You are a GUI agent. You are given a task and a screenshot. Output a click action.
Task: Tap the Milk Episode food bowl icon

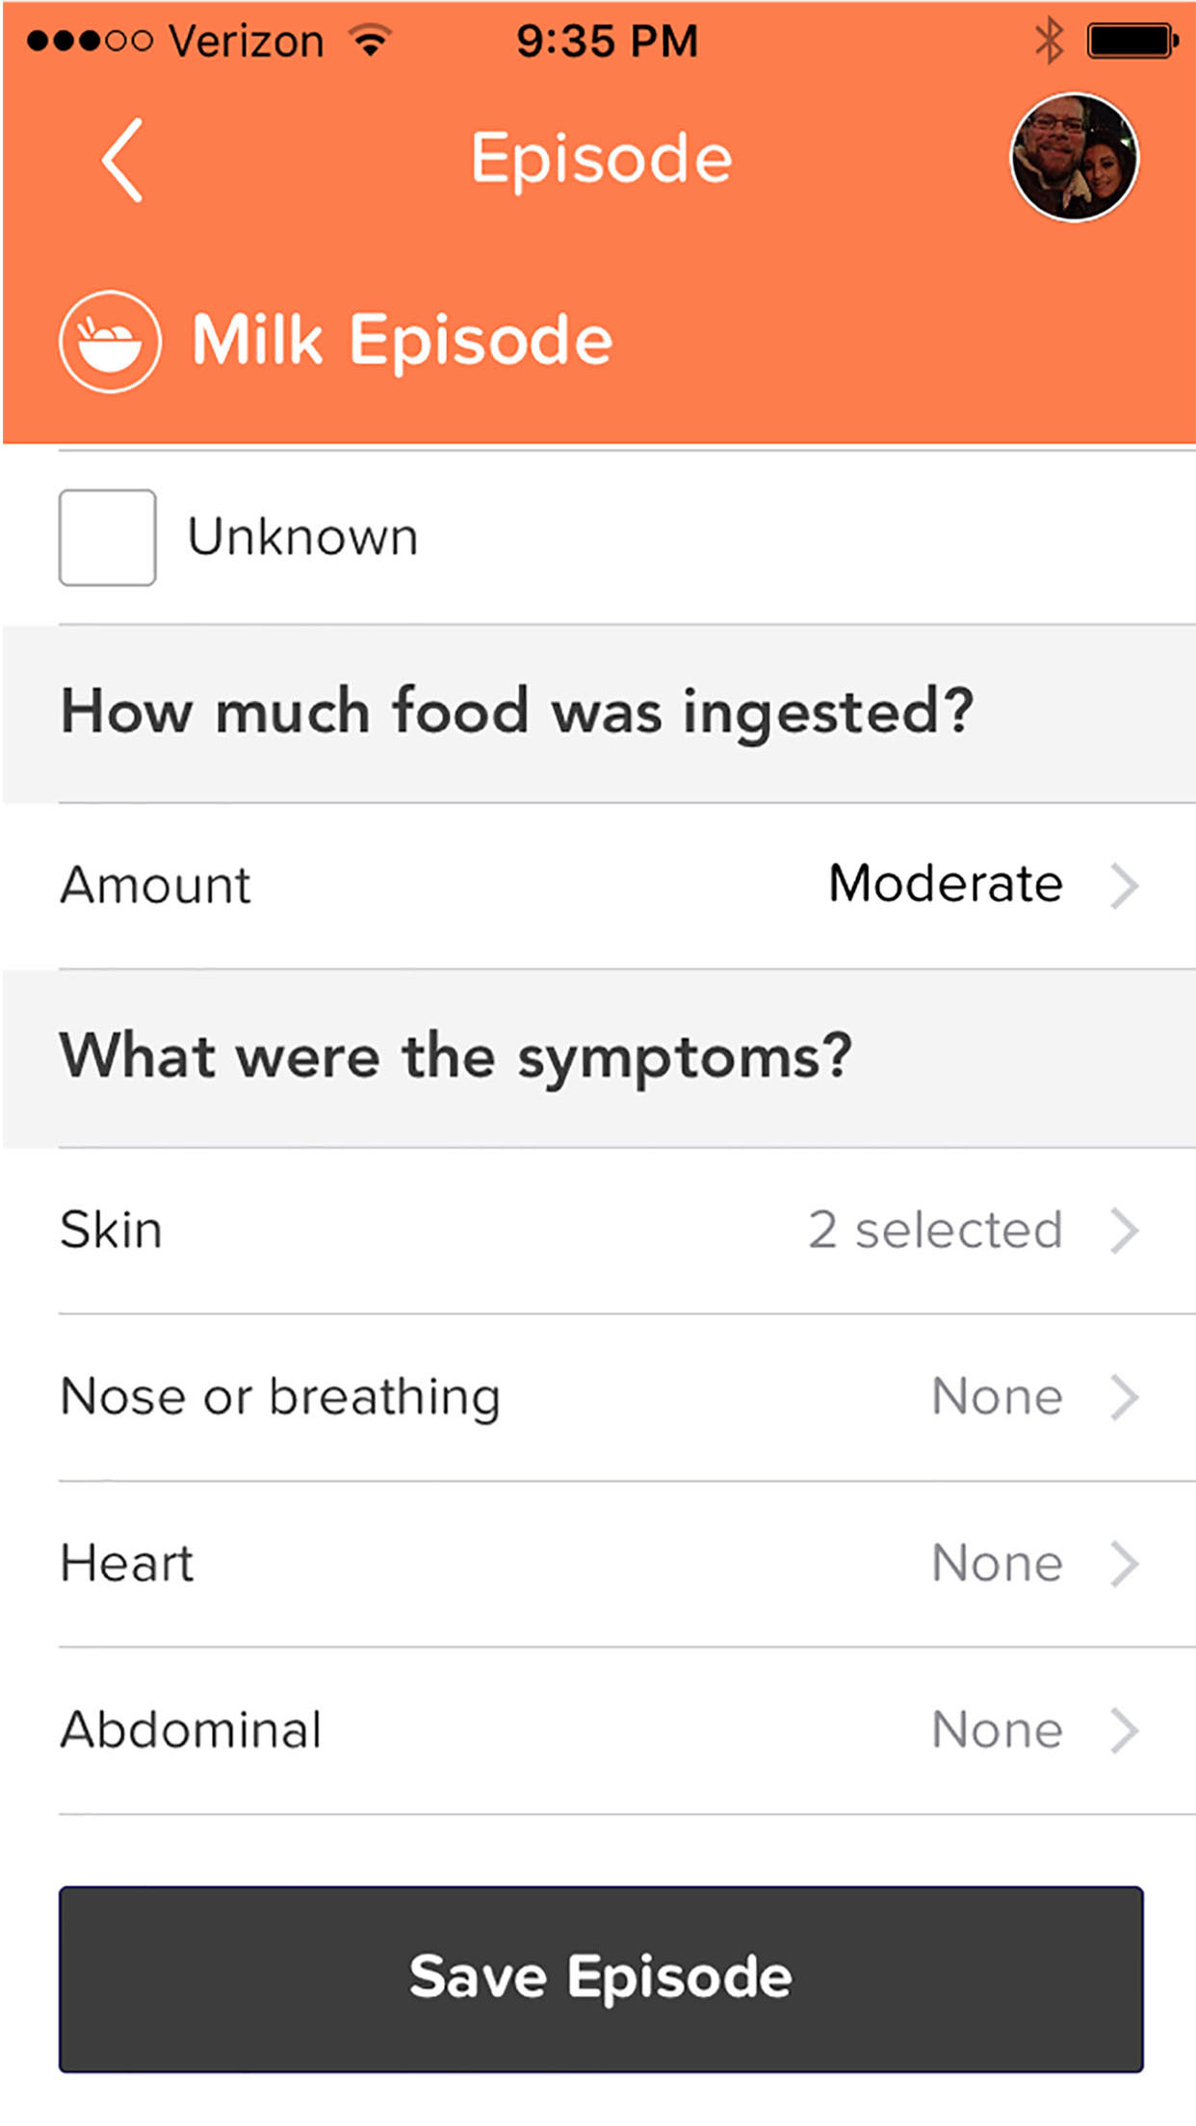(110, 341)
